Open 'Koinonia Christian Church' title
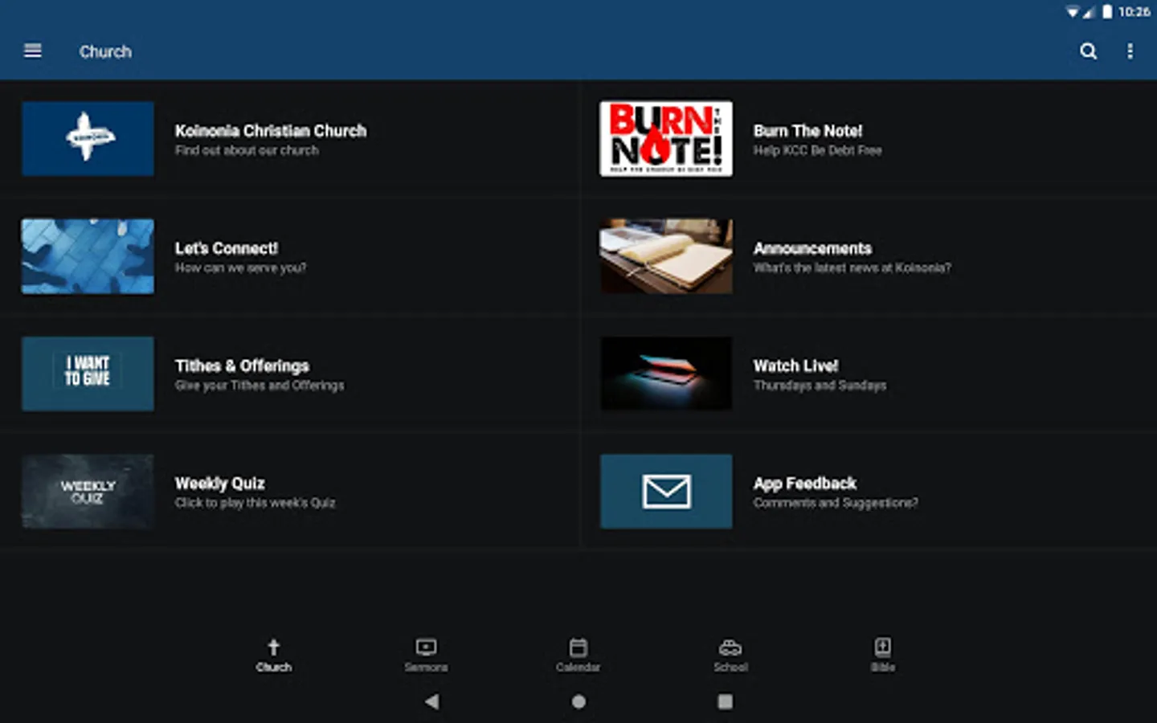Viewport: 1157px width, 723px height. pos(271,130)
